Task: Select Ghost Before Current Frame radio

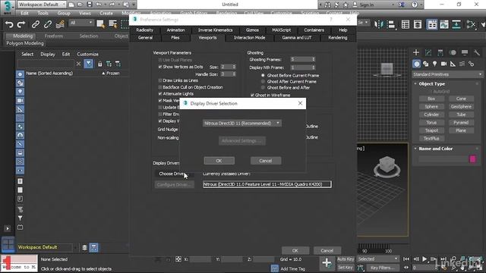Action: pos(263,76)
